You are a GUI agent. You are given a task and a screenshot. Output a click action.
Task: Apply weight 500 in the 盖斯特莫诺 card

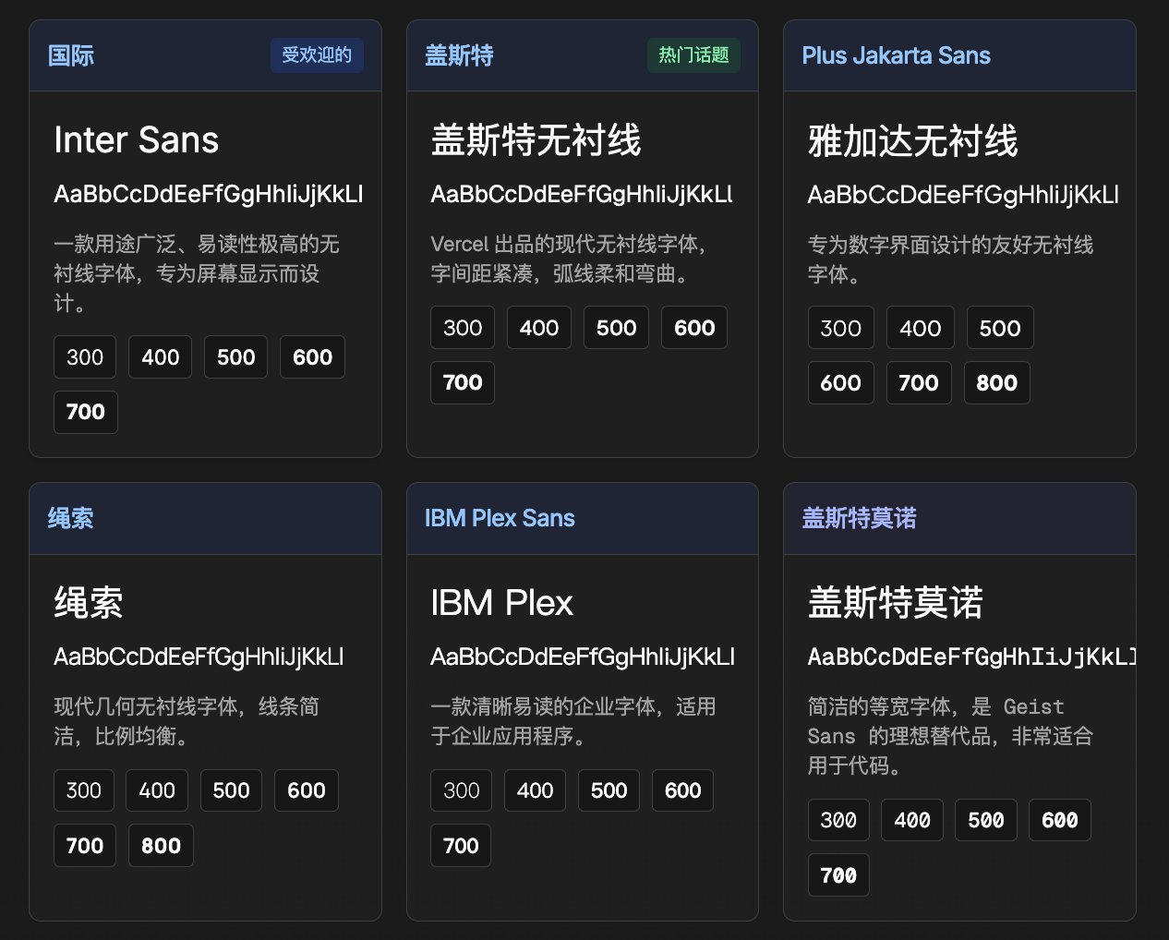click(986, 820)
